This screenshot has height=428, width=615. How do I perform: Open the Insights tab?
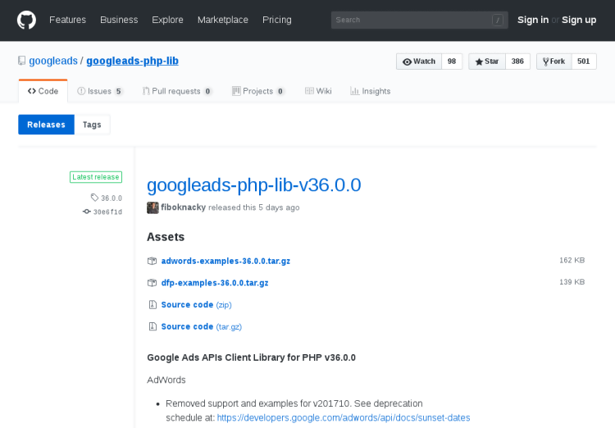[x=371, y=91]
